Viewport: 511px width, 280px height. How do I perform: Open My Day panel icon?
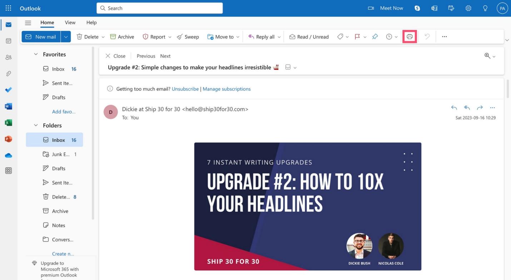coord(451,8)
